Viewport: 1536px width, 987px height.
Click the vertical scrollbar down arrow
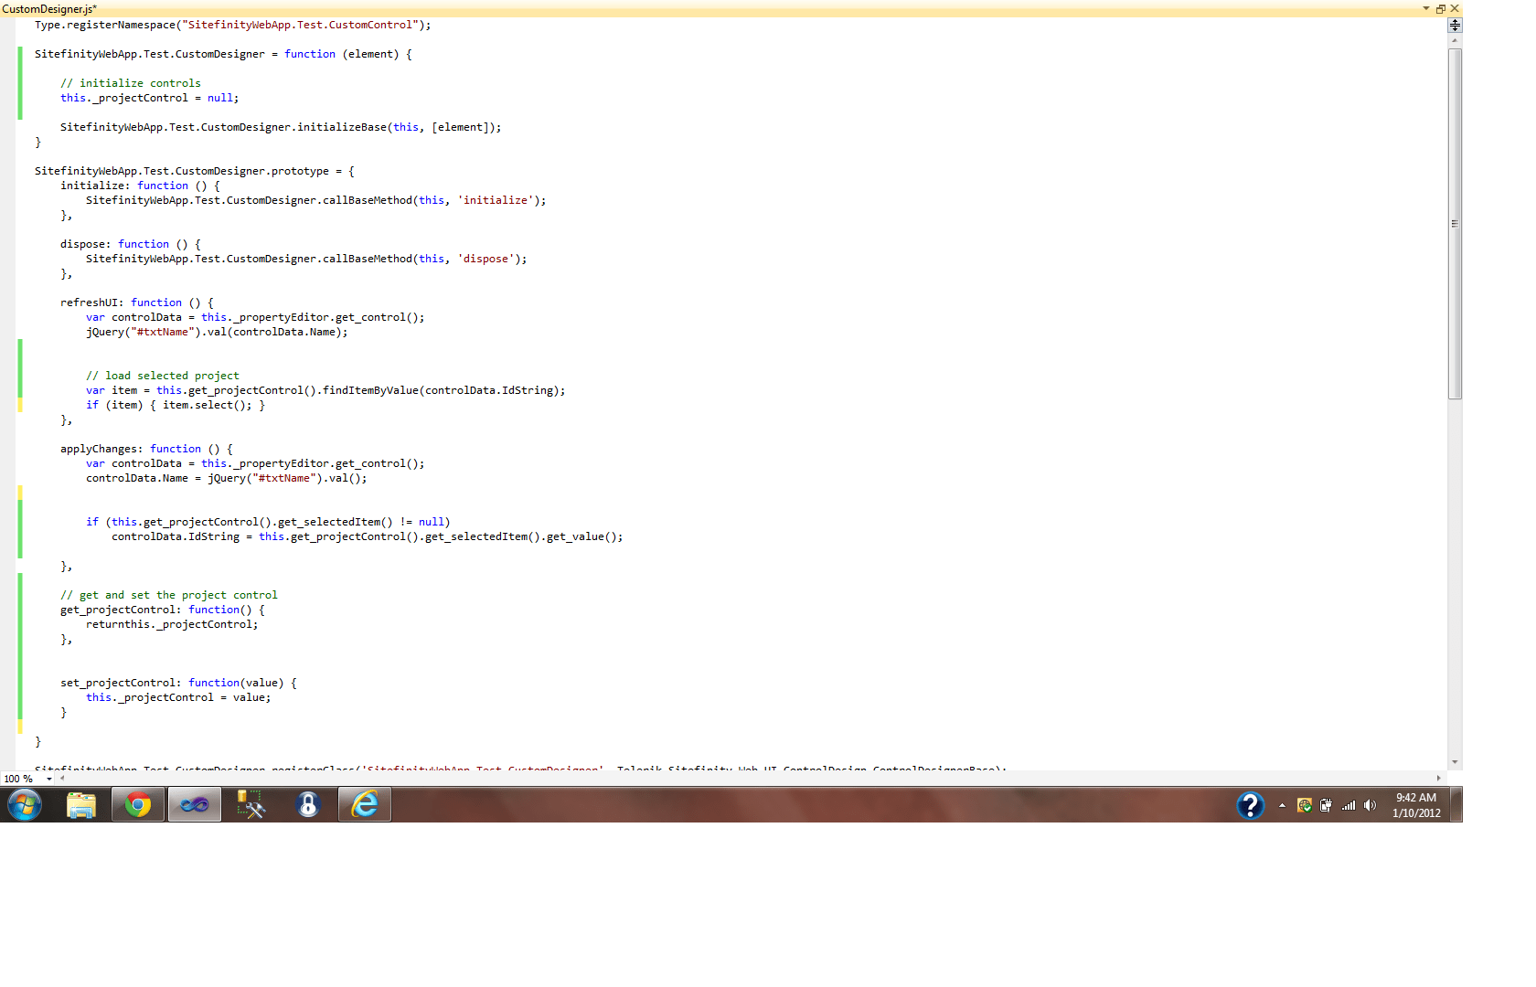[x=1455, y=762]
